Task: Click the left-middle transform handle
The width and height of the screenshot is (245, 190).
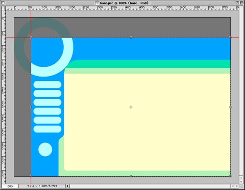Action: (x=31, y=107)
